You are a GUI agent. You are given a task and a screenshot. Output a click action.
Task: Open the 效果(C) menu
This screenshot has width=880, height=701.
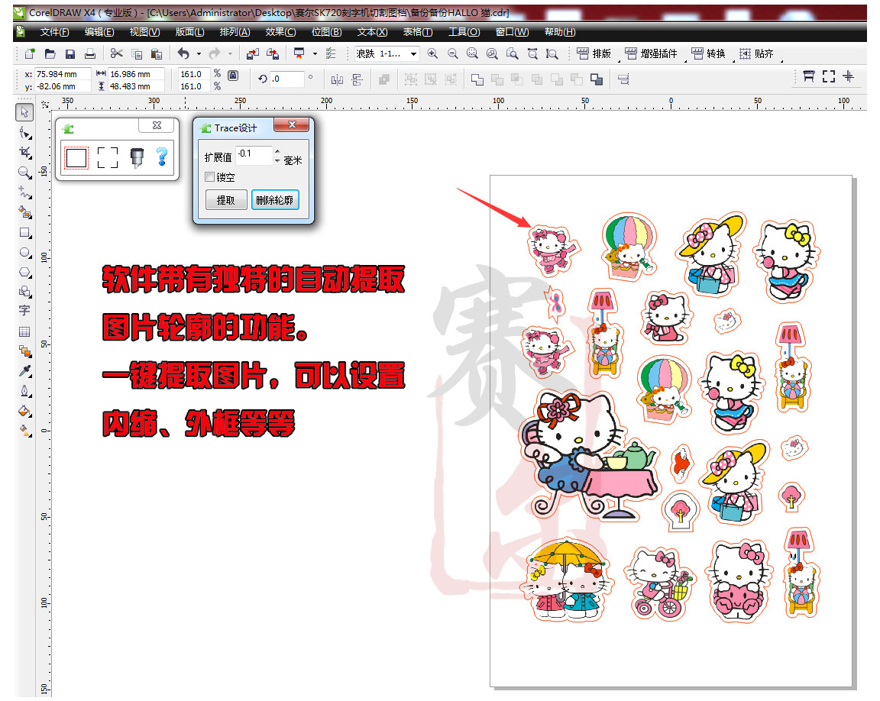pos(280,32)
